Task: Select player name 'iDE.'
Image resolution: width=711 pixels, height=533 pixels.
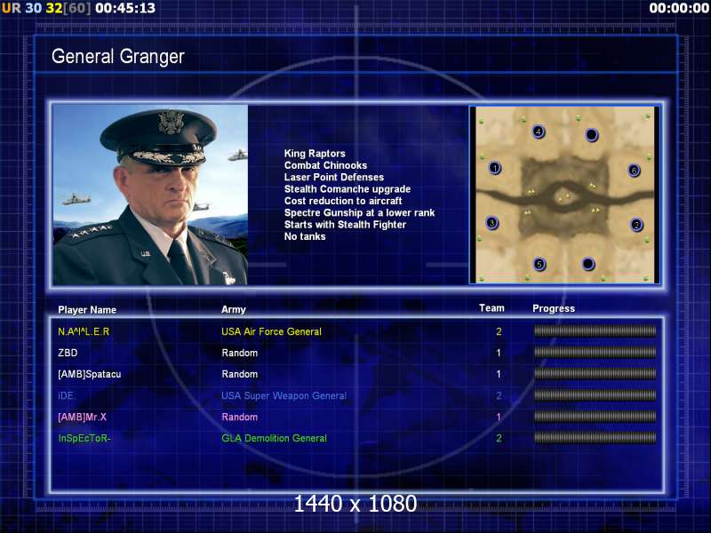Action: pyautogui.click(x=67, y=395)
